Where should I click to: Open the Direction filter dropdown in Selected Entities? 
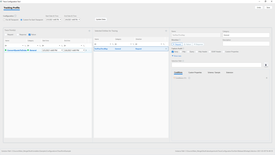pyautogui.click(x=161, y=44)
